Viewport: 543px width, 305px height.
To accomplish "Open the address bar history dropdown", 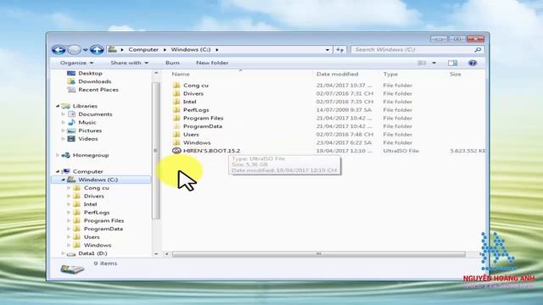I will [327, 50].
